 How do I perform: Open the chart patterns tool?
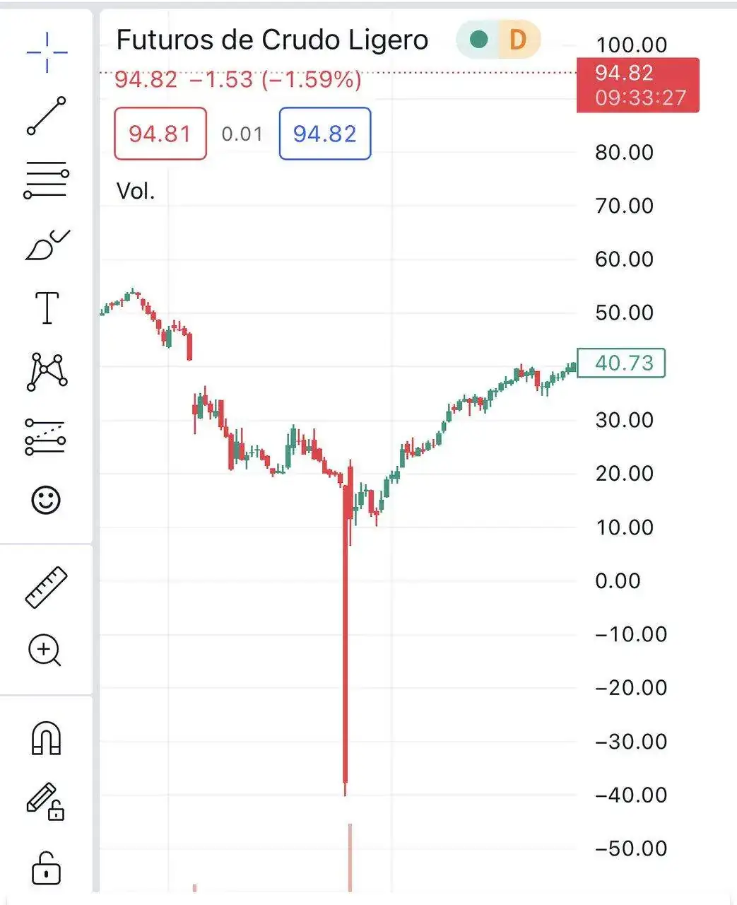point(47,372)
